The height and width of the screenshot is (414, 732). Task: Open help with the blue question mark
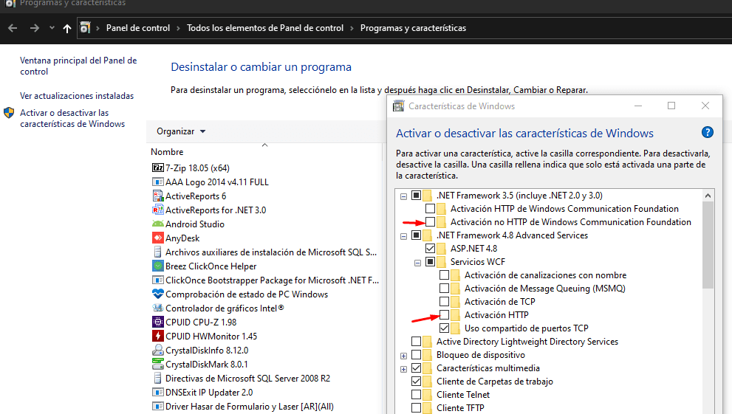[707, 133]
